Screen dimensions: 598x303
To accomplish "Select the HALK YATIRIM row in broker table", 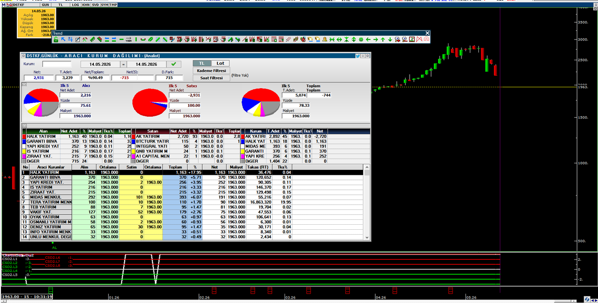I will click(x=192, y=172).
